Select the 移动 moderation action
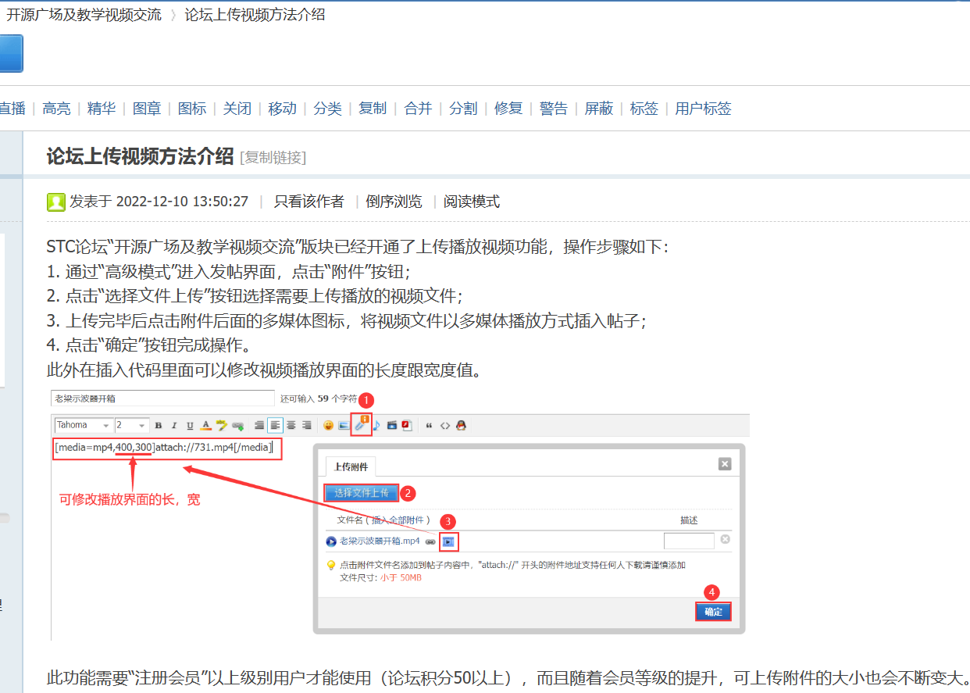This screenshot has width=970, height=693. [x=283, y=109]
